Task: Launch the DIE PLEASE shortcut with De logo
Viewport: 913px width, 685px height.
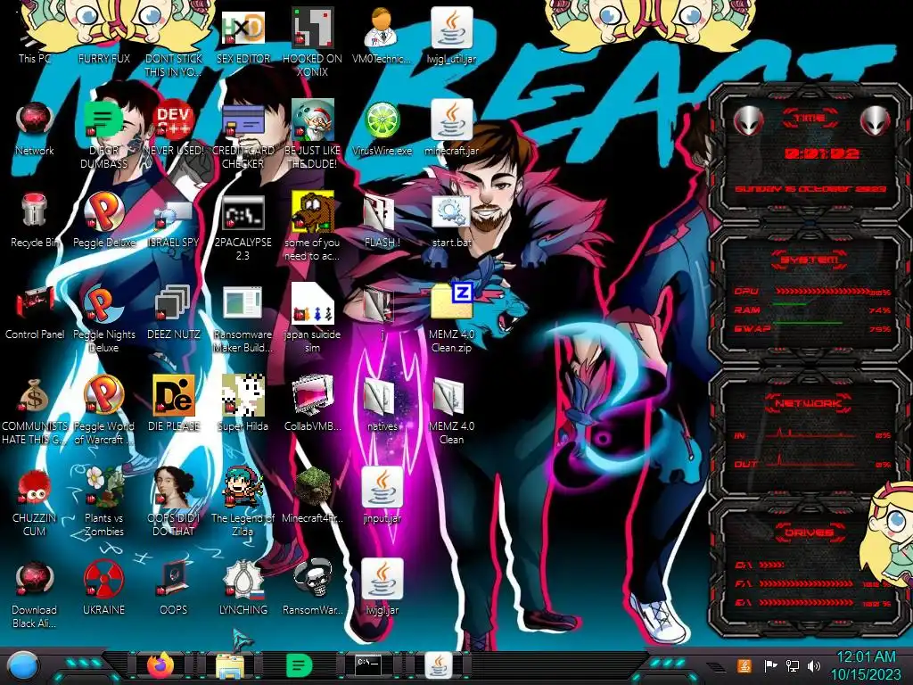Action: coord(174,396)
